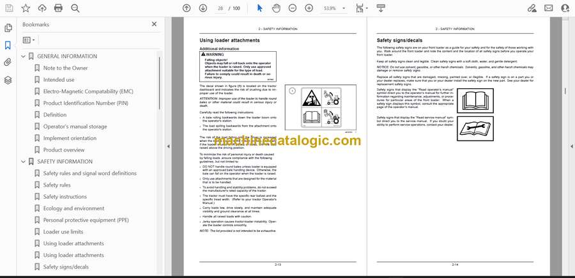Click the loader decal figure image
This screenshot has width=575, height=278.
320,107
